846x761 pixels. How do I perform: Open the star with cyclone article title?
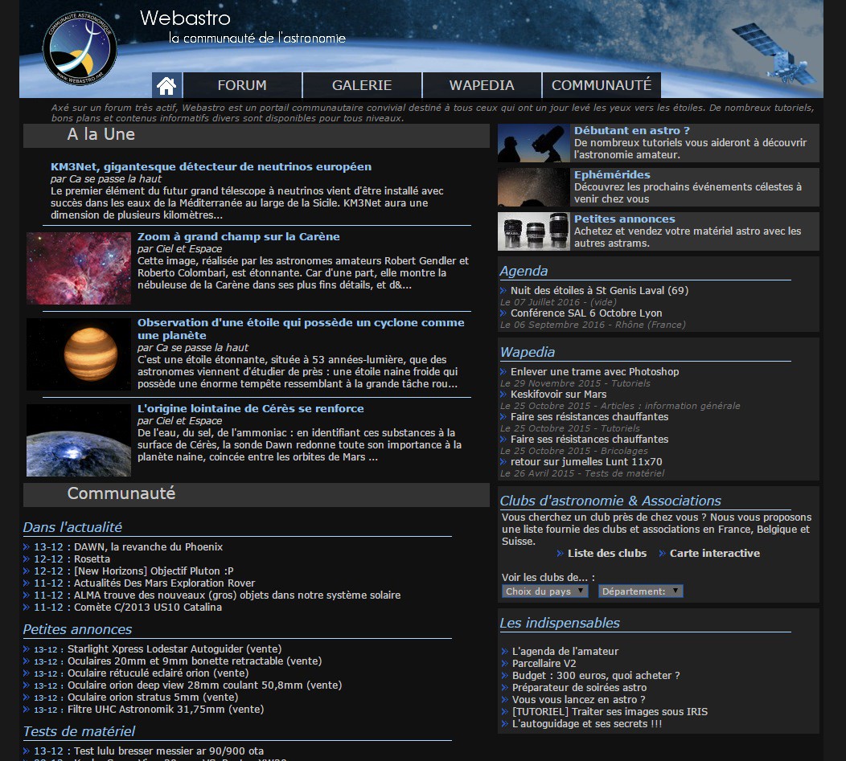pyautogui.click(x=301, y=329)
